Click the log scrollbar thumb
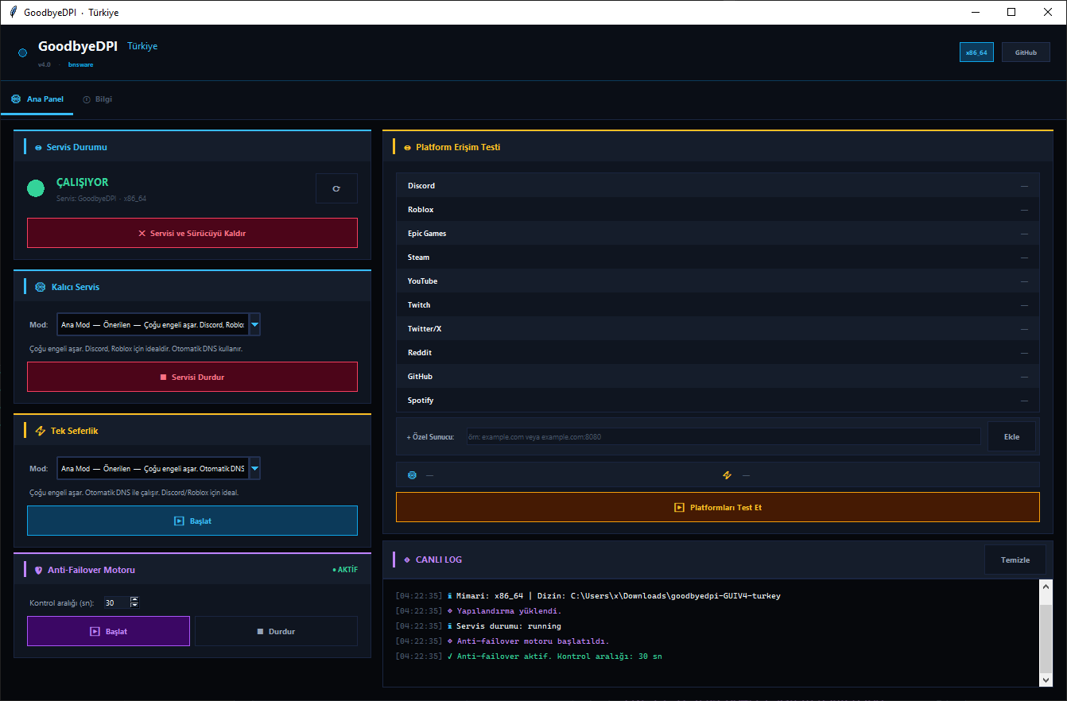Image resolution: width=1067 pixels, height=701 pixels. (x=1046, y=638)
